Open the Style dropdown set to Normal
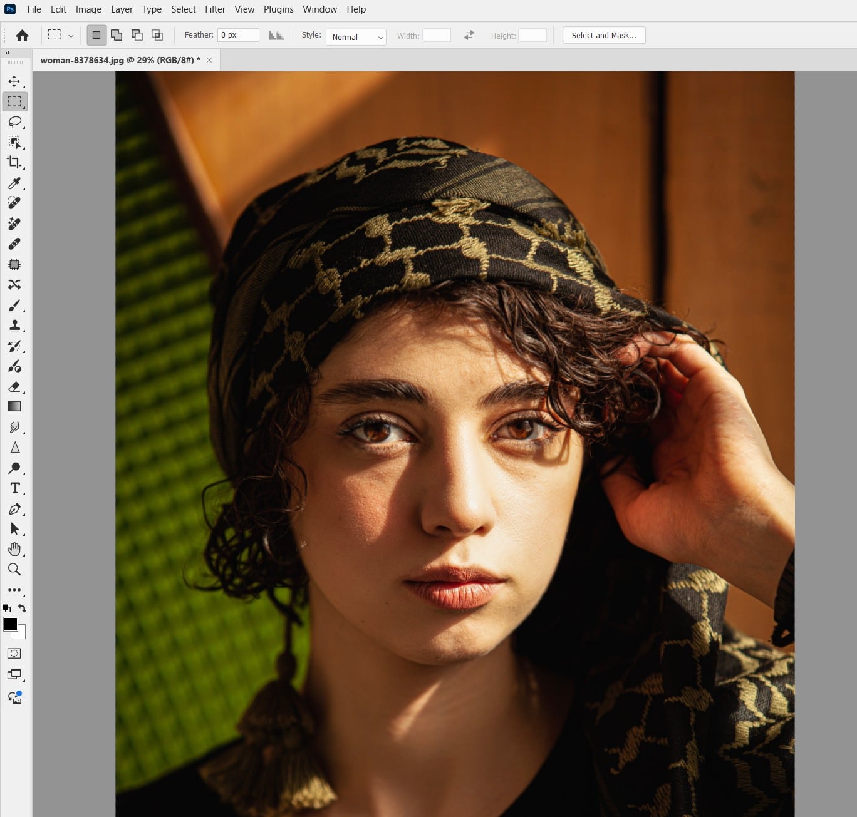This screenshot has width=857, height=817. pyautogui.click(x=356, y=37)
